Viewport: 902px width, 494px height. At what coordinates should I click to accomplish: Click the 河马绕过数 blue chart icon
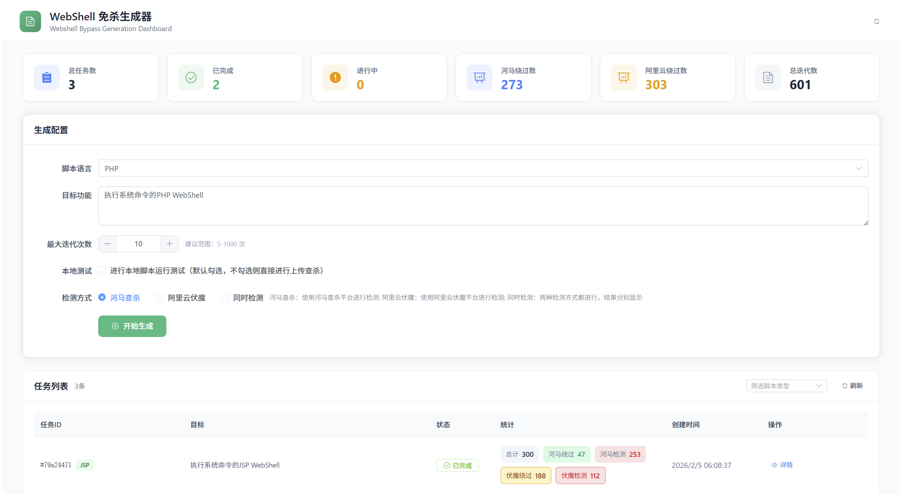tap(480, 77)
